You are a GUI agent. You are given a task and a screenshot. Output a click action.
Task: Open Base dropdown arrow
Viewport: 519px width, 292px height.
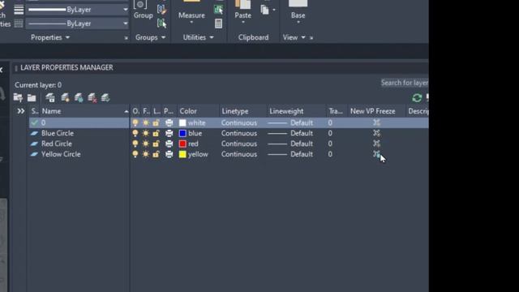(298, 23)
